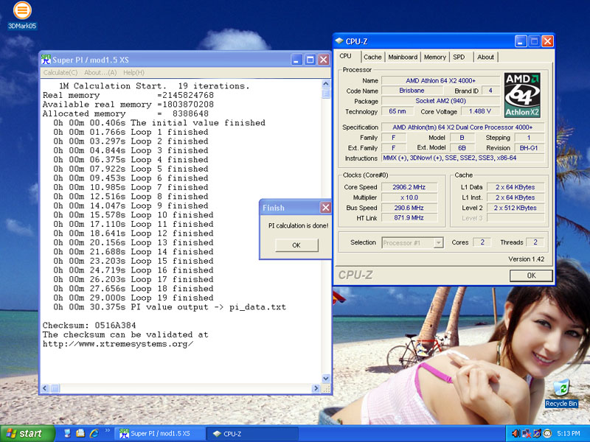Image resolution: width=590 pixels, height=442 pixels.
Task: Open the Recycle Bin icon
Action: pos(561,393)
